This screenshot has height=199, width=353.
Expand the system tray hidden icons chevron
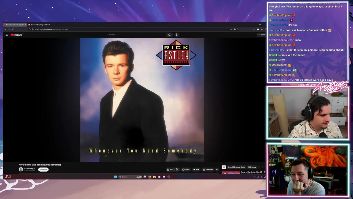(x=254, y=177)
